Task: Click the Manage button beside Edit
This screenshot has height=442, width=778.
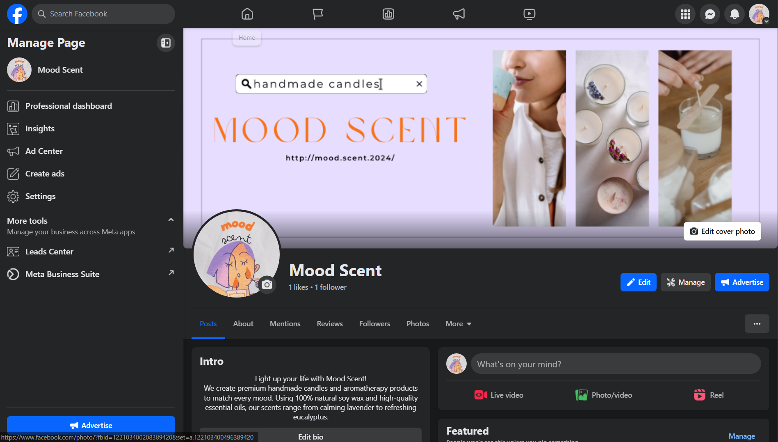Action: [686, 282]
